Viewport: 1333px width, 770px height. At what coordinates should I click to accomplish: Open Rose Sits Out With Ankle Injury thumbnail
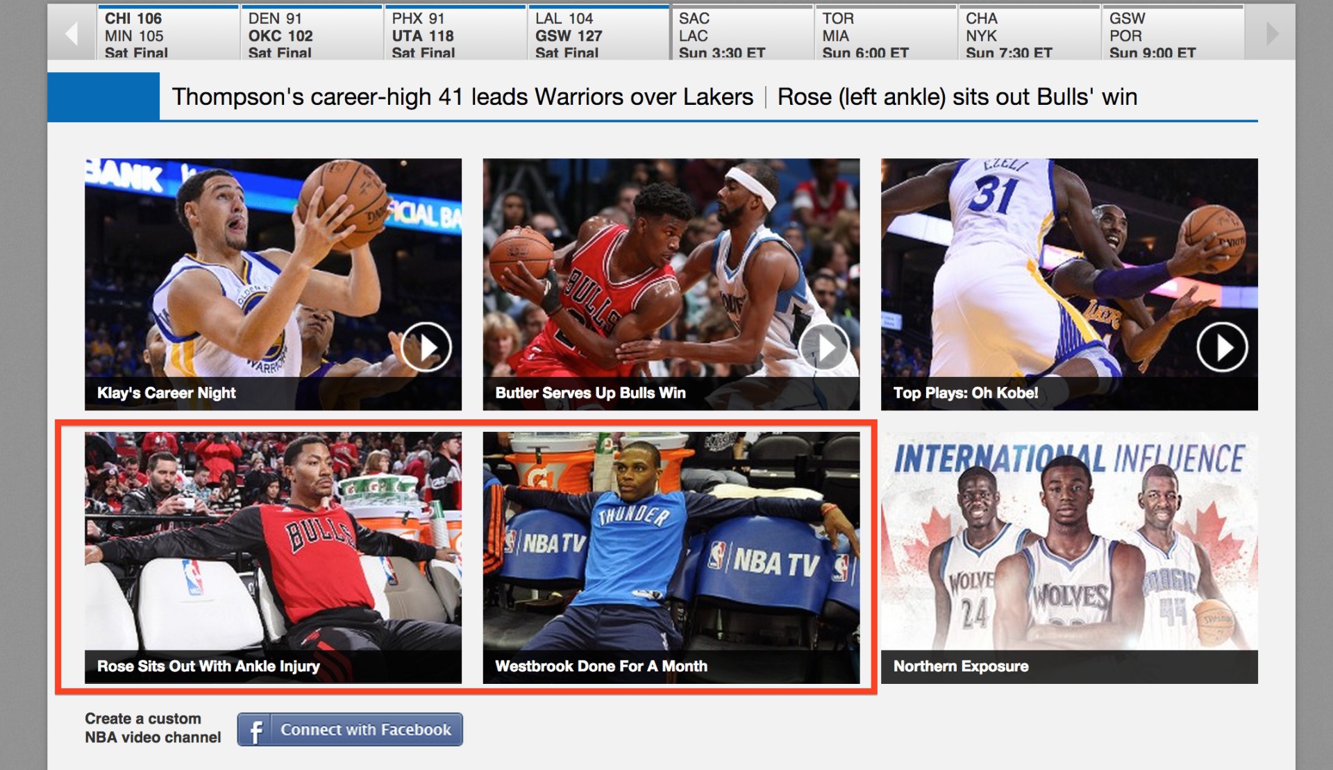(x=273, y=558)
